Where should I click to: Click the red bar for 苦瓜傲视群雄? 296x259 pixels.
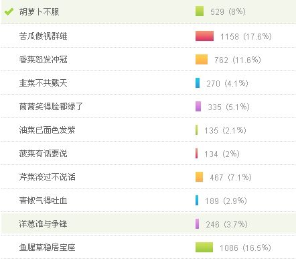(204, 36)
